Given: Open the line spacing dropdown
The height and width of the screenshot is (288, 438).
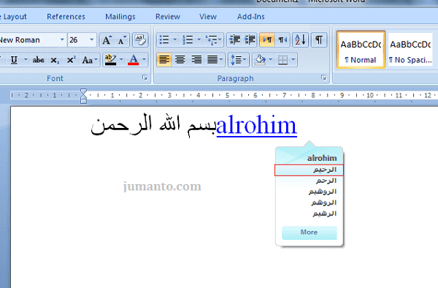Looking at the screenshot, I should coord(238,59).
